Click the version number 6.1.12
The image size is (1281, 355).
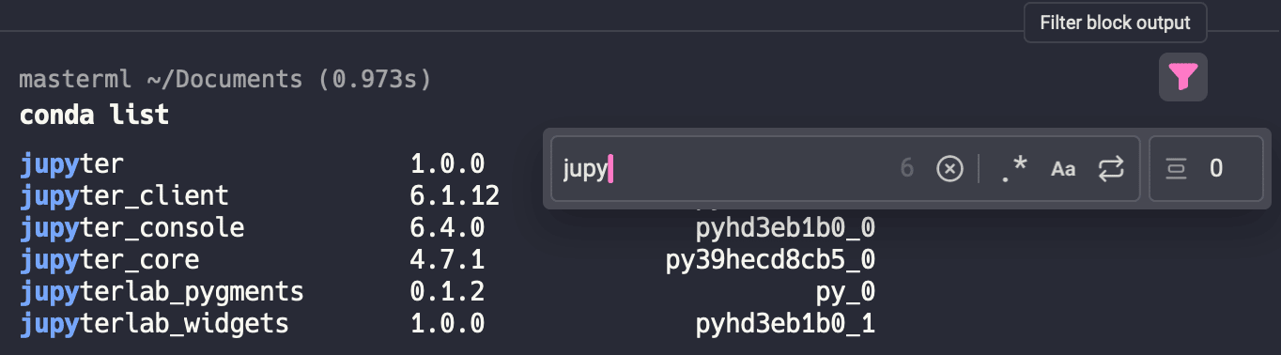(x=455, y=196)
